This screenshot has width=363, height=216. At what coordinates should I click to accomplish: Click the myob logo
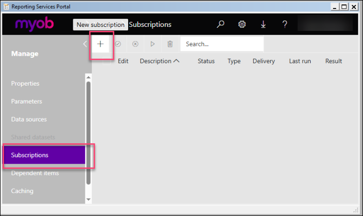pyautogui.click(x=35, y=24)
